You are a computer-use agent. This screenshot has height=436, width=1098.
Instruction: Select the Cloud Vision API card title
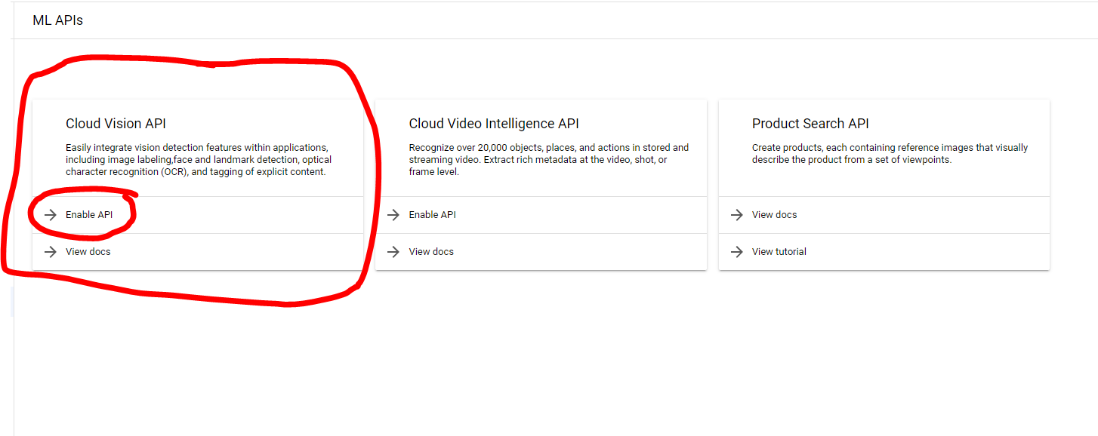116,124
